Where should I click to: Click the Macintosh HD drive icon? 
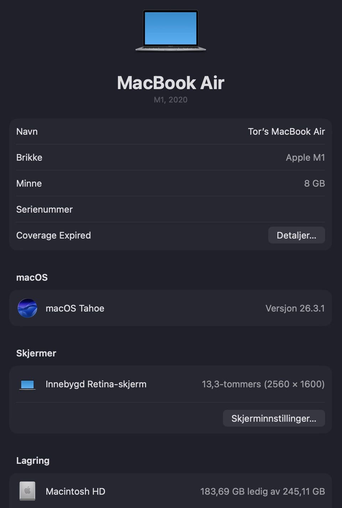pos(27,491)
